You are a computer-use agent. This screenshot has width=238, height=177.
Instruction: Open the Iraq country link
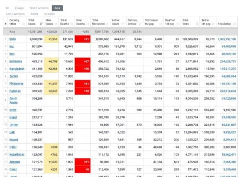[12, 54]
